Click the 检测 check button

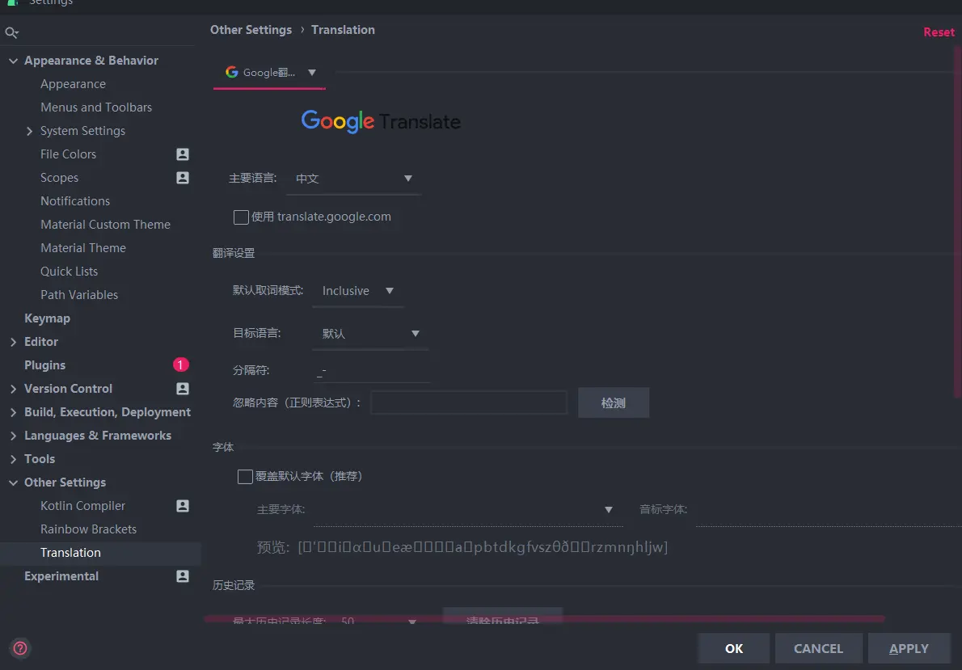click(614, 403)
